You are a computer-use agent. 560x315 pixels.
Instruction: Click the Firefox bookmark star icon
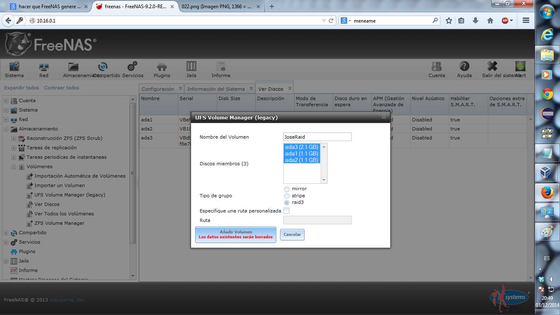(449, 21)
